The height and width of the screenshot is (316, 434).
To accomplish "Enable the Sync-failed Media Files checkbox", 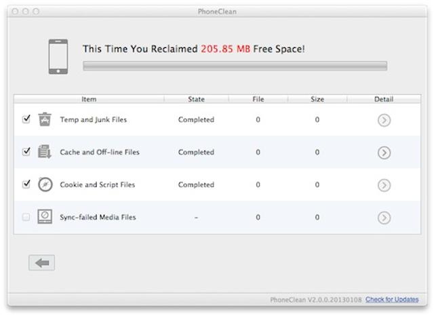I will tap(26, 217).
